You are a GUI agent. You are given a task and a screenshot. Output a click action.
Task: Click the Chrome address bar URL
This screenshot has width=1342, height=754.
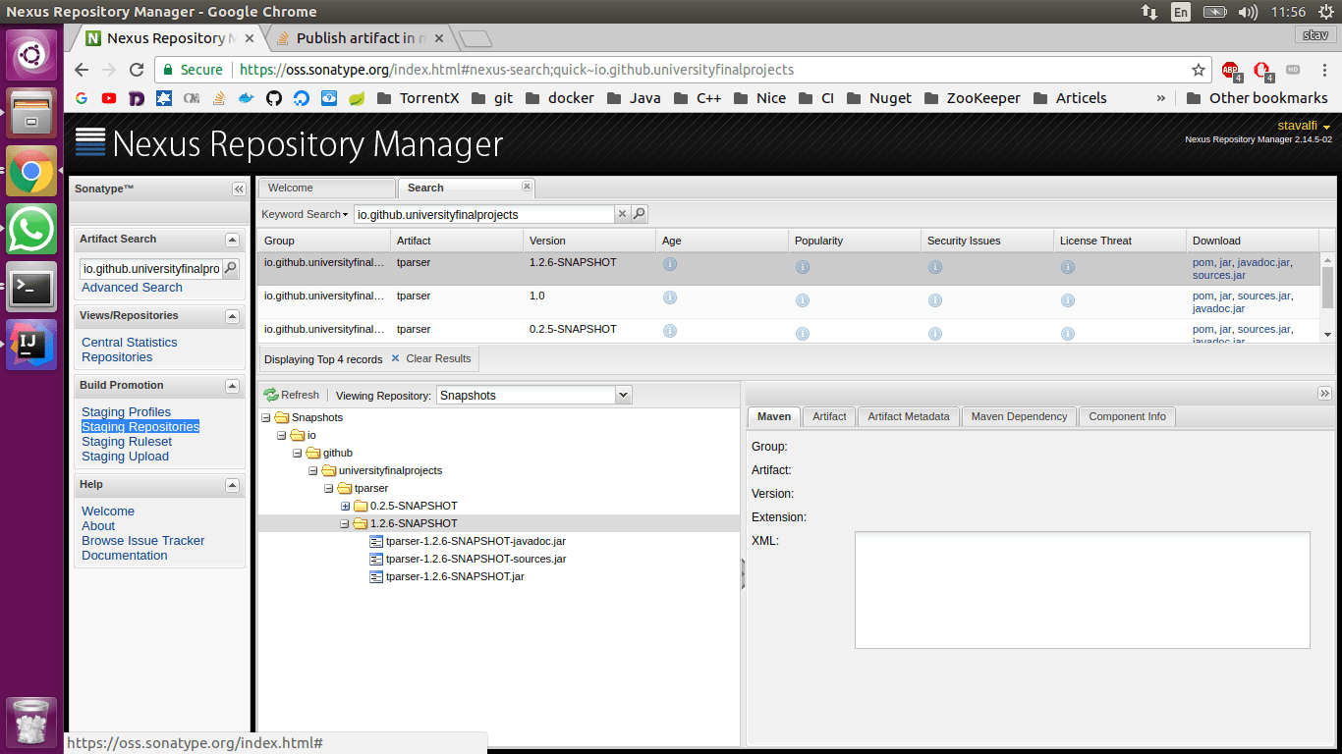tap(517, 70)
